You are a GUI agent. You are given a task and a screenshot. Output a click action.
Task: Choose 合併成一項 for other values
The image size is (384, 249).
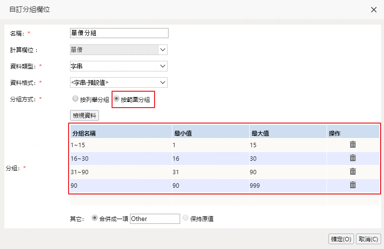[x=94, y=218]
